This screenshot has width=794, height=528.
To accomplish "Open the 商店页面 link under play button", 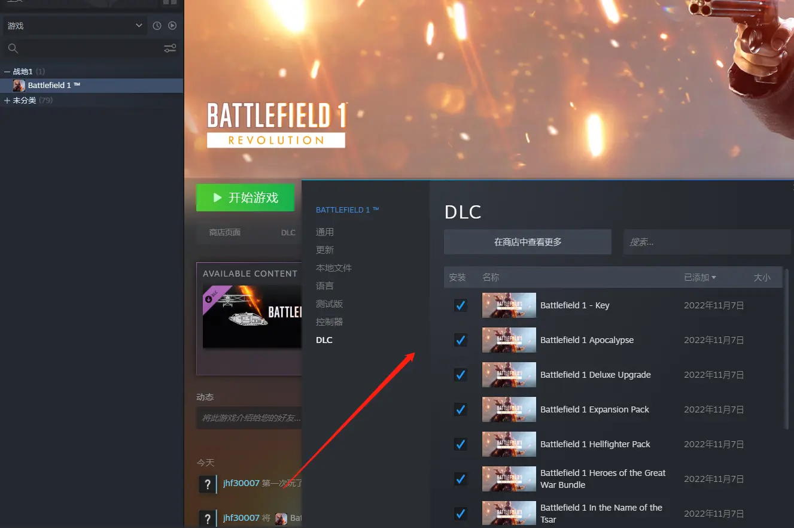I will (x=225, y=232).
